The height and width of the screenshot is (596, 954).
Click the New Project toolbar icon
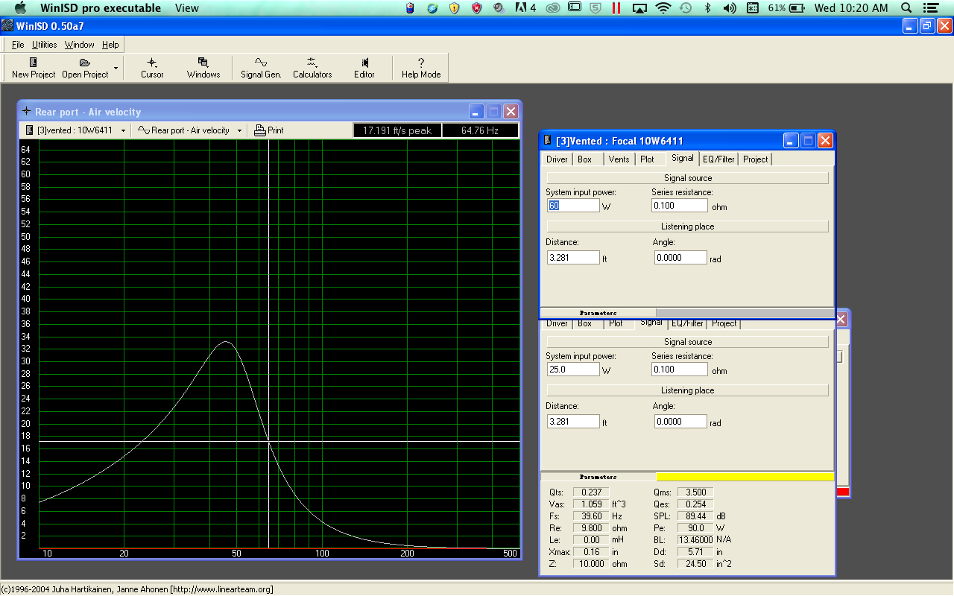tap(34, 68)
